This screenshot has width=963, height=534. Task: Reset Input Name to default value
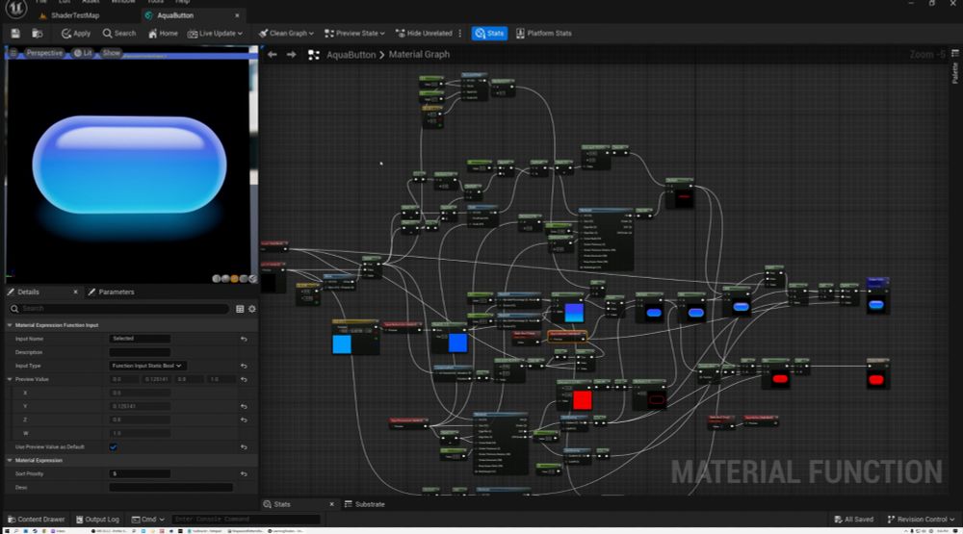(244, 339)
